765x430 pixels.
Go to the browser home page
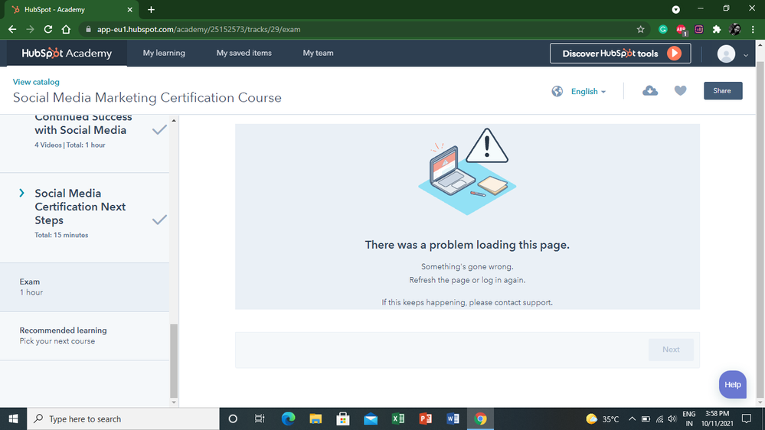coord(66,29)
